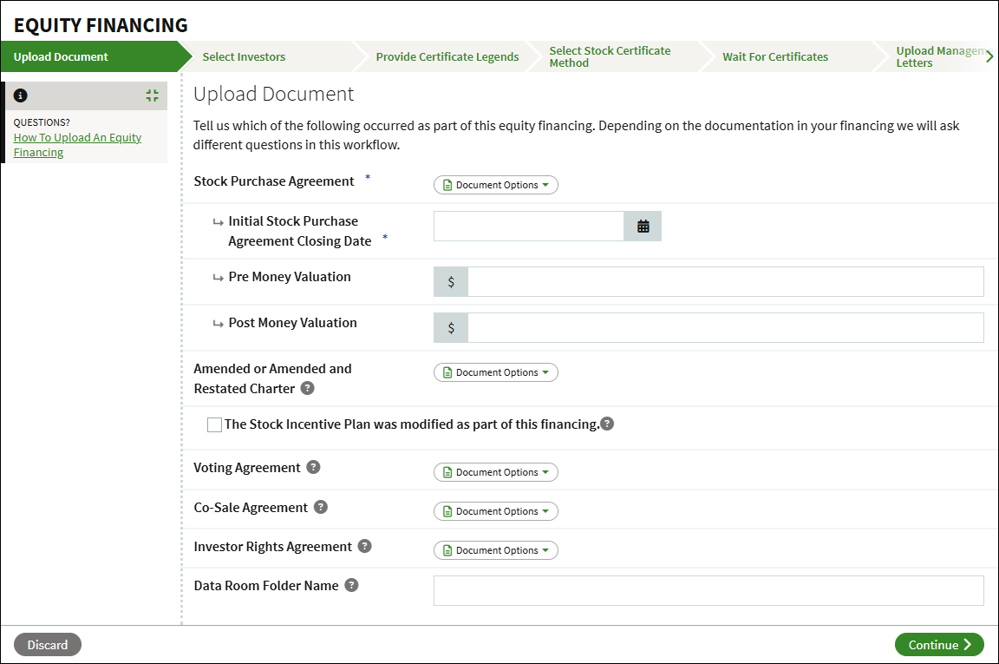Click the 'Upload Document' page heading
999x664 pixels.
(x=273, y=94)
